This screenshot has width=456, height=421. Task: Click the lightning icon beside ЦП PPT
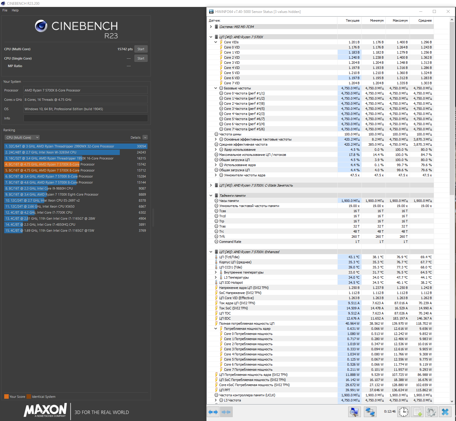pos(216,390)
